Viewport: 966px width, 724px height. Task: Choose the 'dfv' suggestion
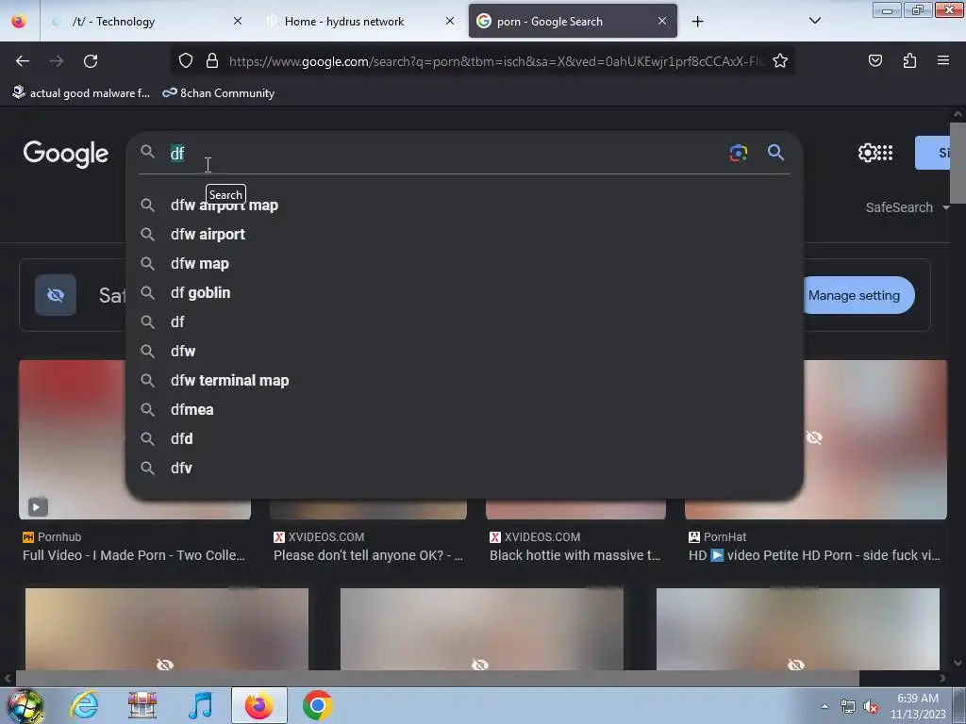click(464, 468)
